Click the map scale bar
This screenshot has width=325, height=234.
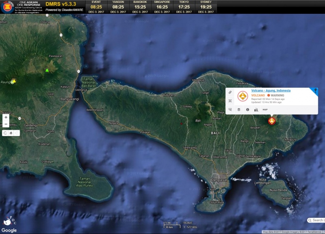[x=172, y=225]
